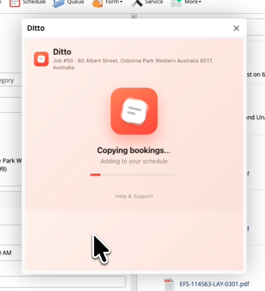Open the Queue folder icon
This screenshot has height=291, width=265.
(58, 3)
